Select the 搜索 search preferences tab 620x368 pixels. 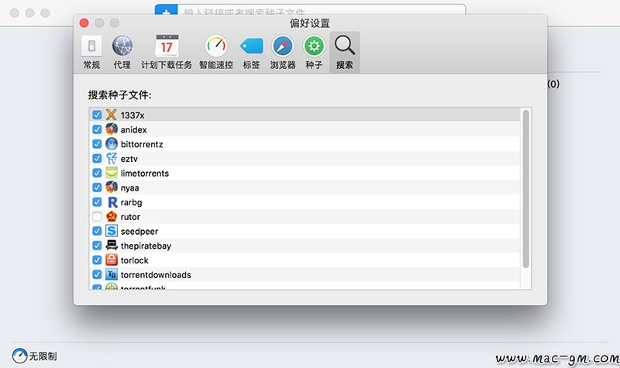(344, 53)
